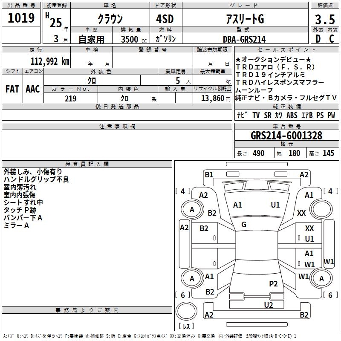
Task: Click the SR equipment code
Action: point(268,115)
